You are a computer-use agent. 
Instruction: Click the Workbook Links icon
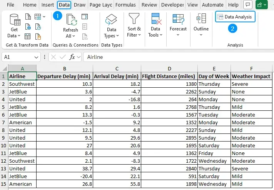coord(85,37)
